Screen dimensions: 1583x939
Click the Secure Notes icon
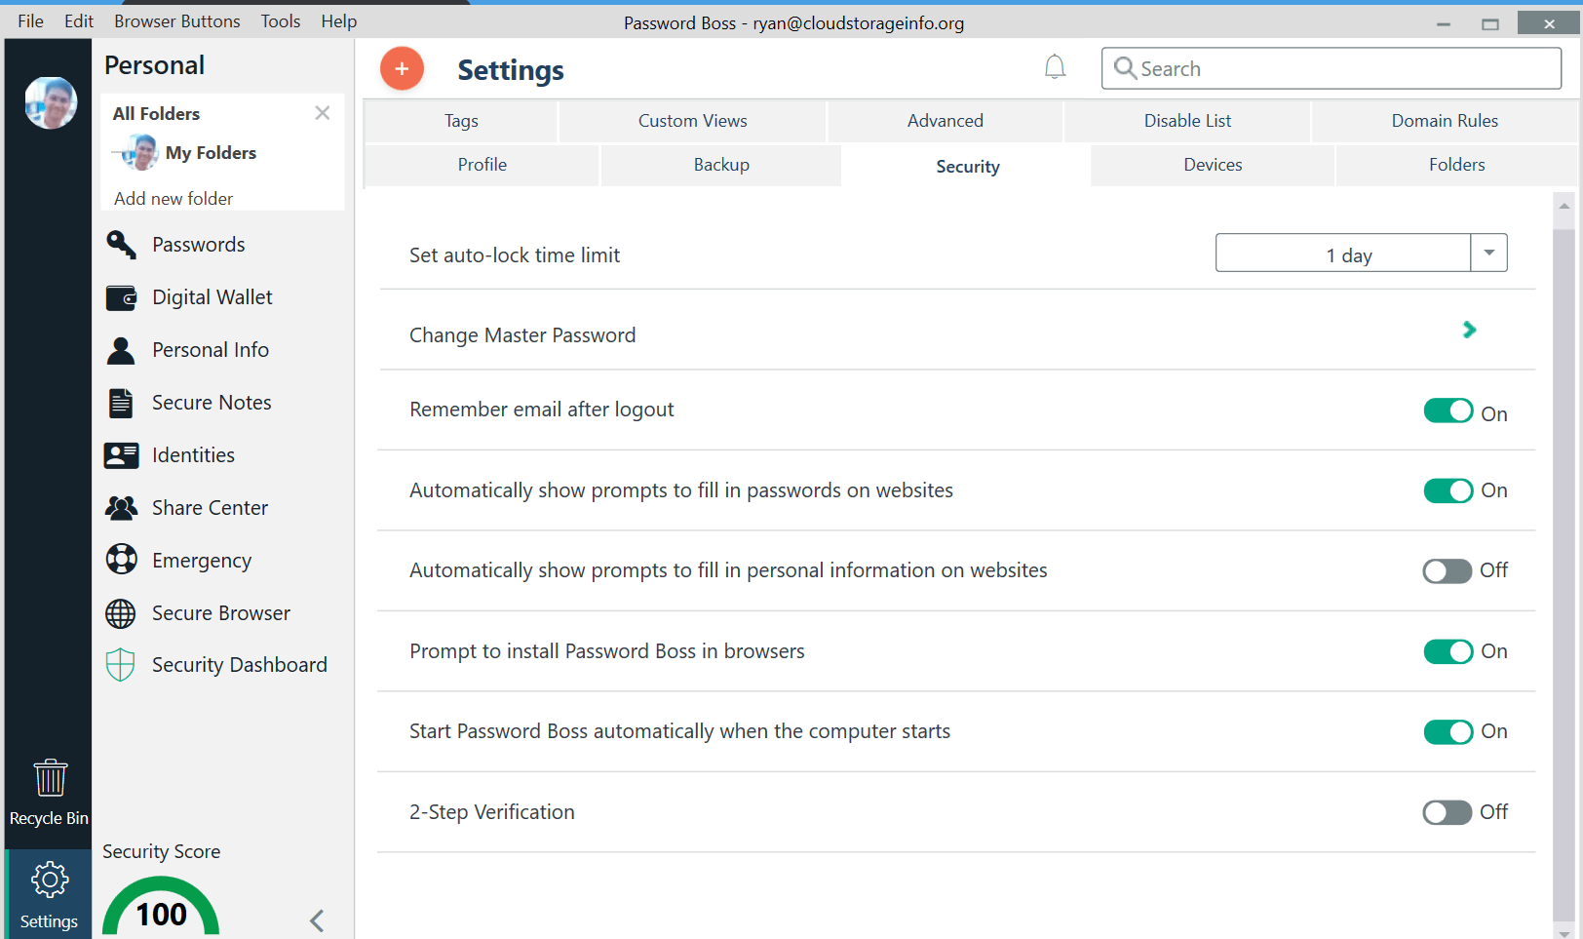120,402
